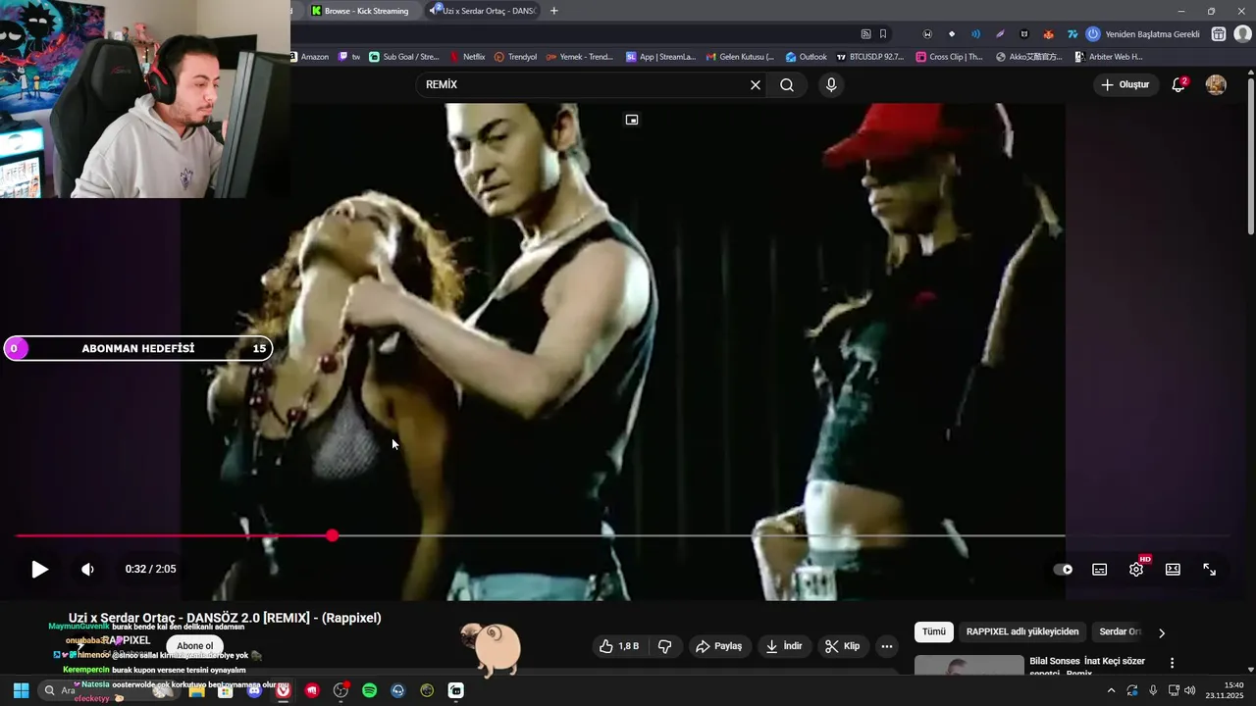Exit fullscreen with the expand icon
This screenshot has height=706, width=1256.
coord(1210,570)
